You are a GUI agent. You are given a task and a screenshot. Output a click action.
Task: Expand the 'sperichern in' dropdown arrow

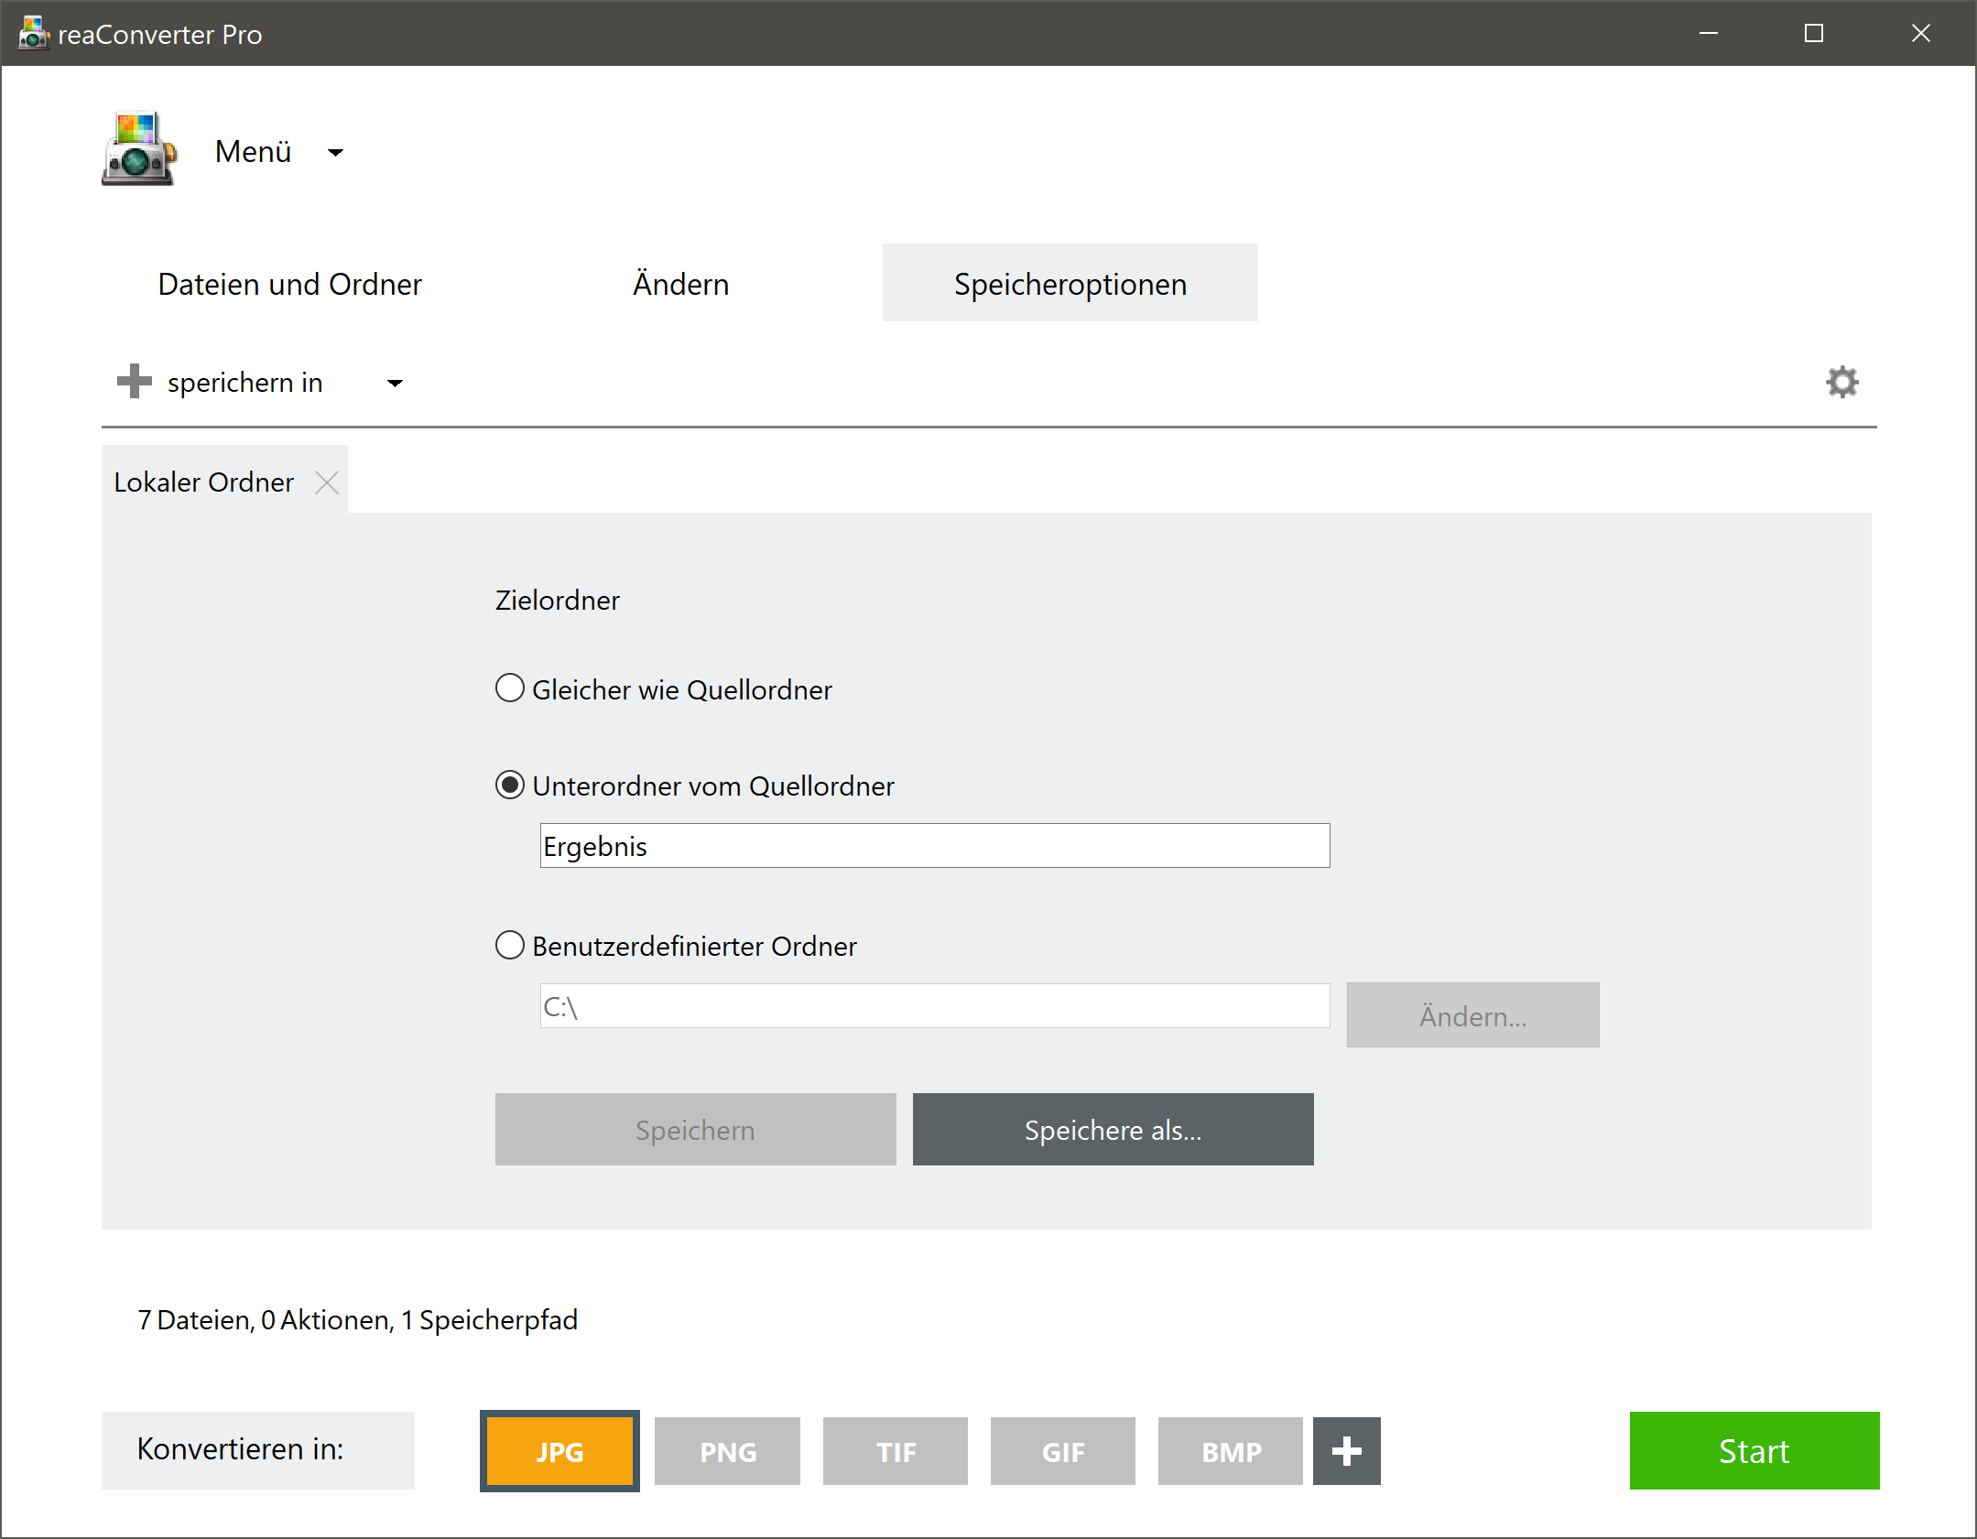click(x=395, y=384)
